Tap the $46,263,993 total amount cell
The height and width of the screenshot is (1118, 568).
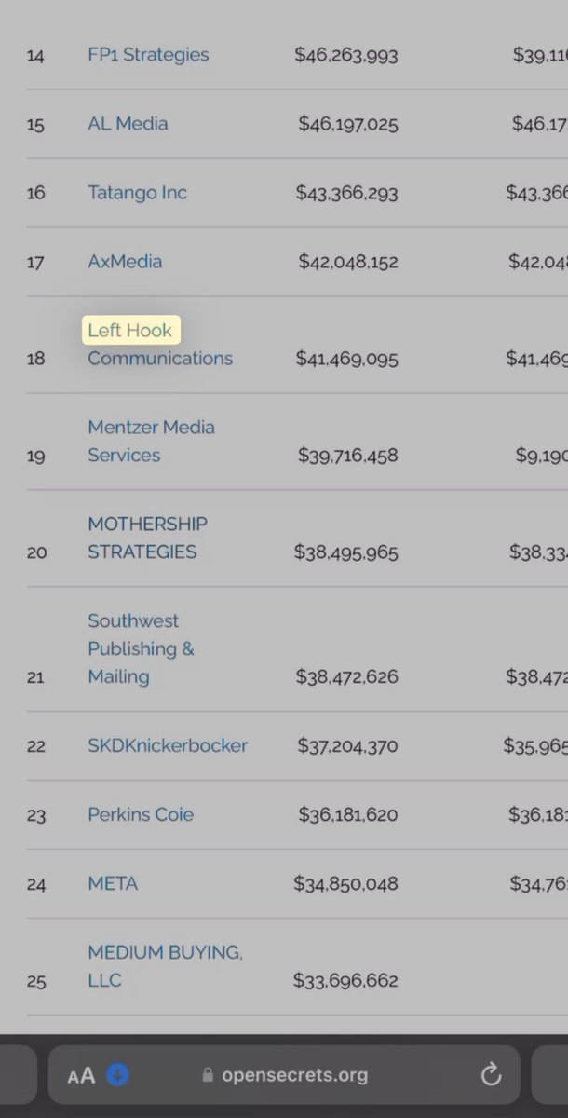coord(346,55)
